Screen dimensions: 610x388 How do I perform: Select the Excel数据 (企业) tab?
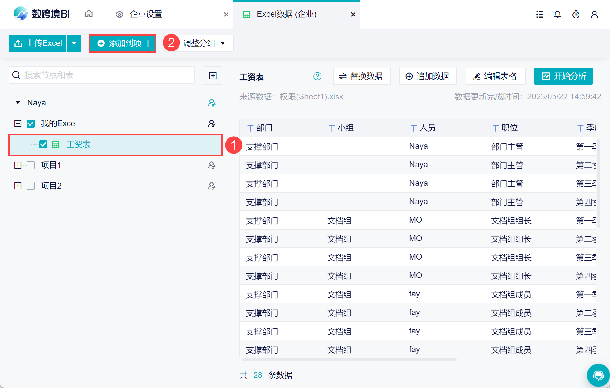click(x=286, y=14)
